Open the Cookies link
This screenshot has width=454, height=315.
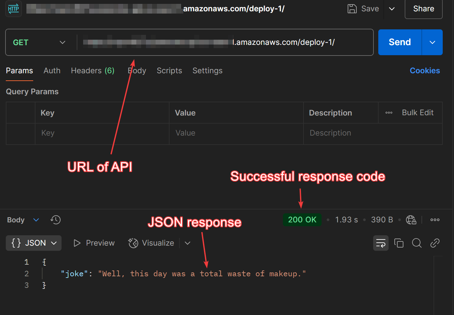click(x=424, y=71)
